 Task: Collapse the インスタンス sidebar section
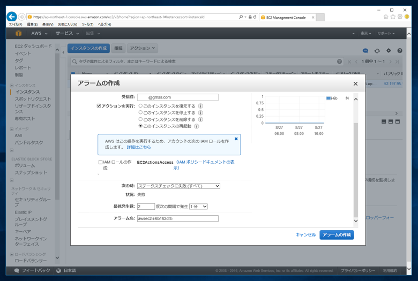tap(11, 86)
